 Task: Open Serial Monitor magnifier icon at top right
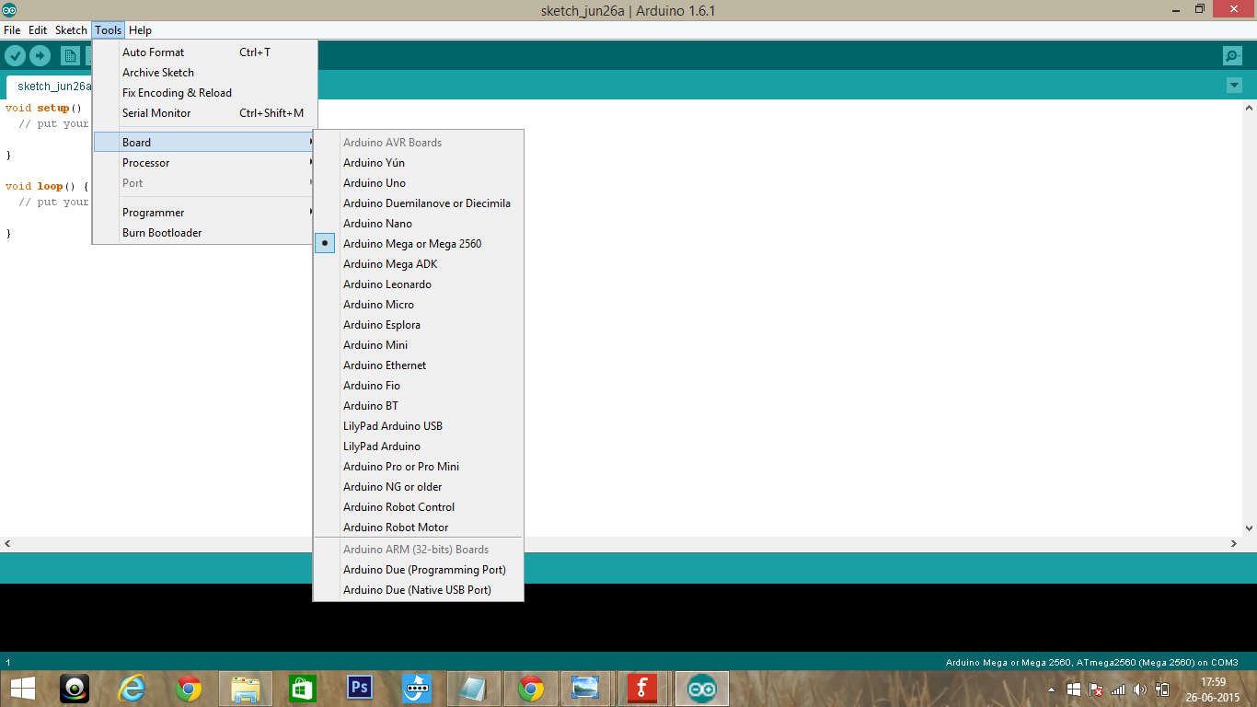click(x=1233, y=55)
